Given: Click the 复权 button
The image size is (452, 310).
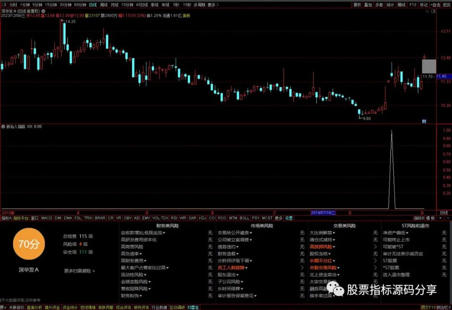Looking at the screenshot, I should [x=357, y=5].
